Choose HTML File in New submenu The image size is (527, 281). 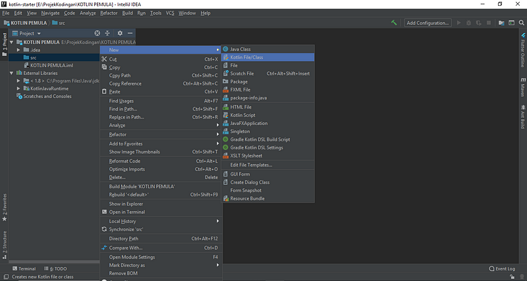point(268,107)
